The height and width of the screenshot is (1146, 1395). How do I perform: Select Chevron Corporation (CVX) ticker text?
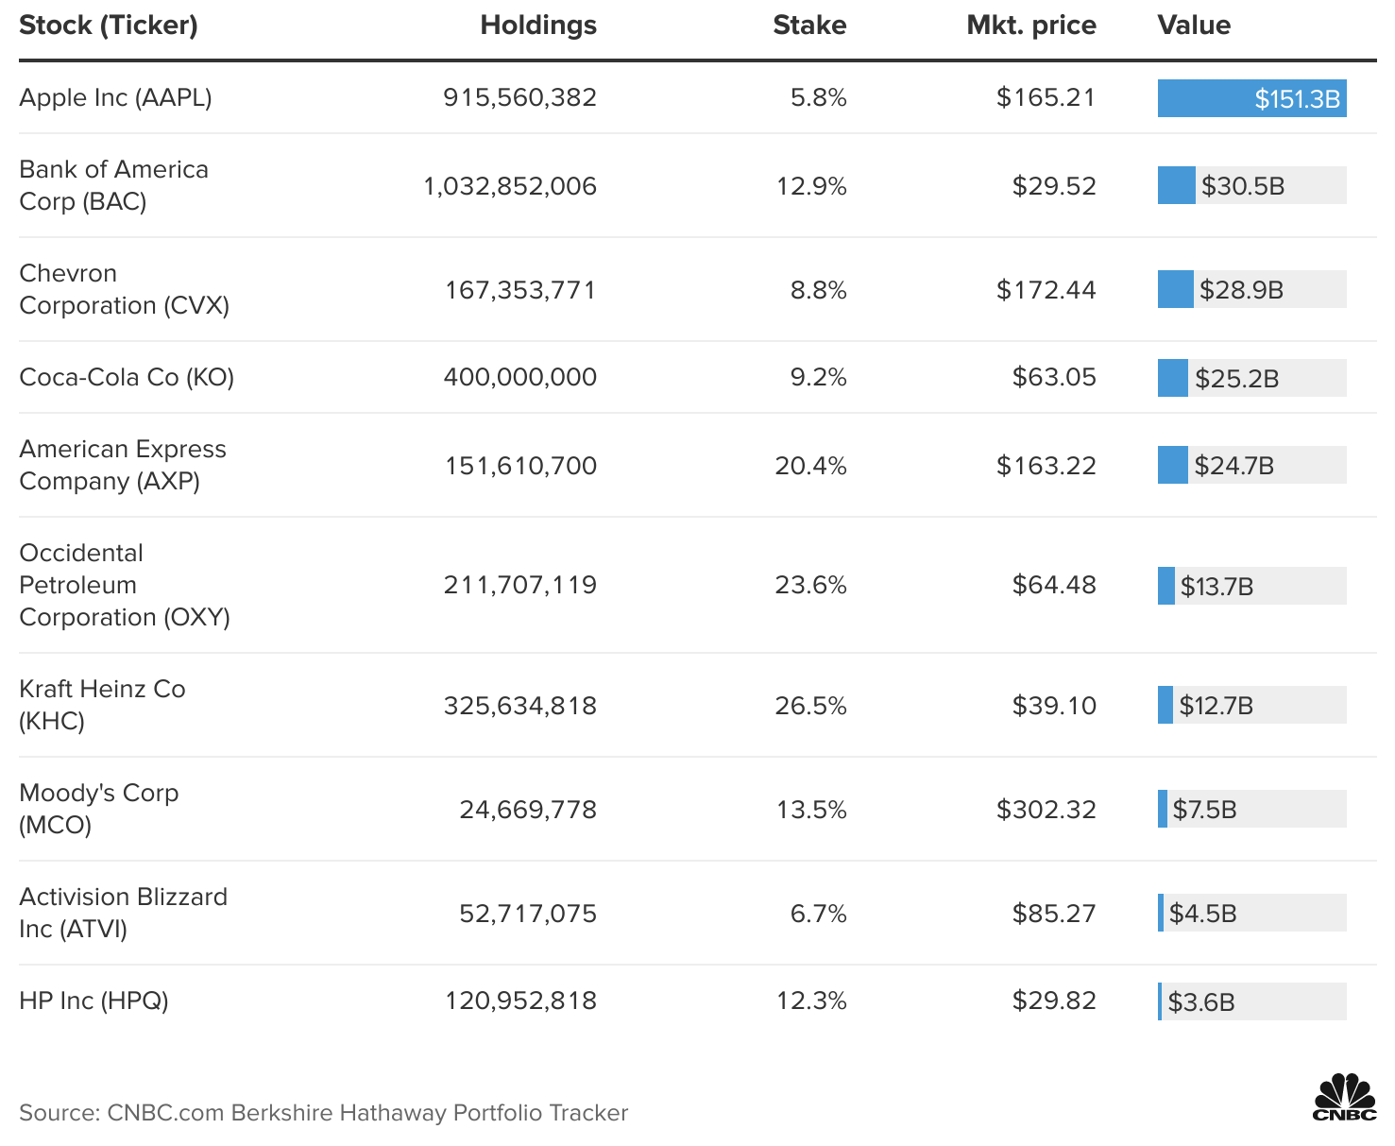point(123,289)
